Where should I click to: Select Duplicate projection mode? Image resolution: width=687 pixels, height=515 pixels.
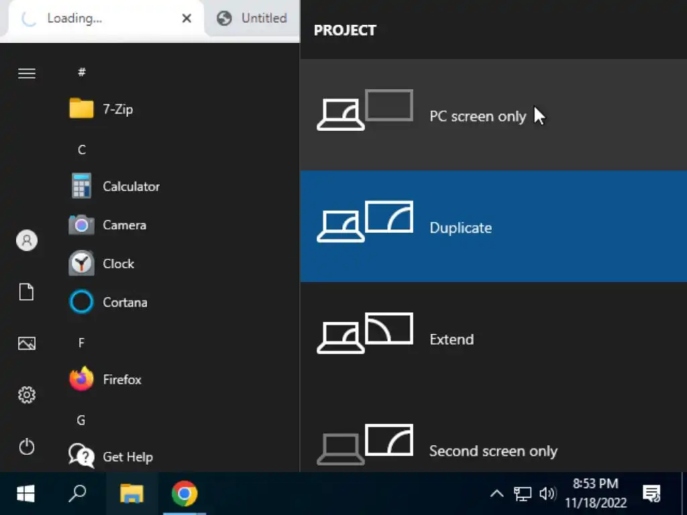click(493, 227)
